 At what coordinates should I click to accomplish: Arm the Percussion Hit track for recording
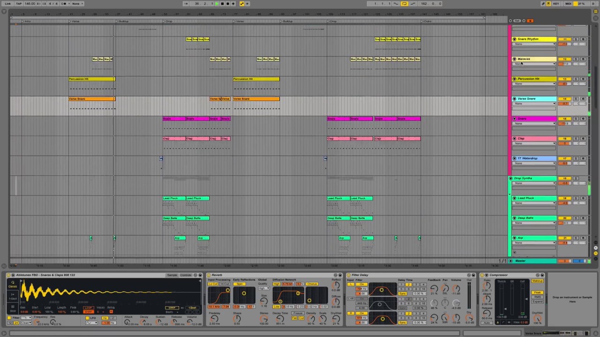[583, 79]
